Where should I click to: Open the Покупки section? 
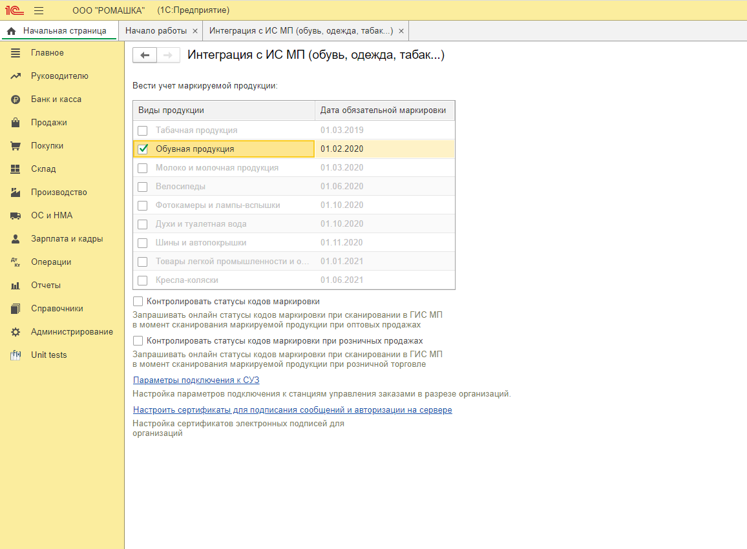pyautogui.click(x=47, y=146)
